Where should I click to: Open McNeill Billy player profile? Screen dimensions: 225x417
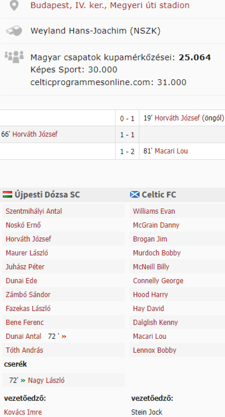click(x=151, y=267)
